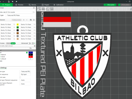Edit preset for filament 8 (brown)
132x99 pixels.
(34, 33)
